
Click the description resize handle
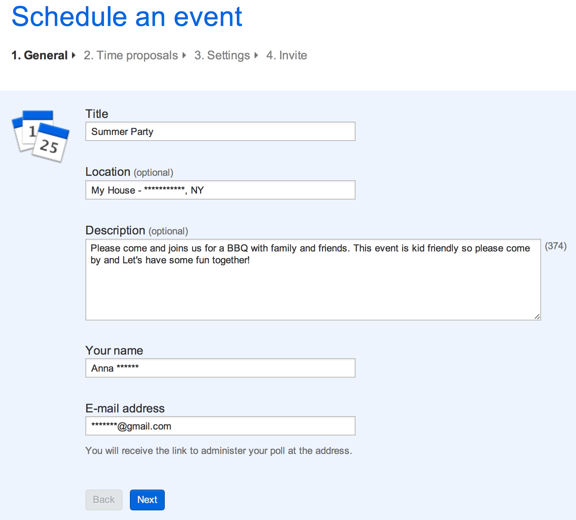click(x=537, y=317)
